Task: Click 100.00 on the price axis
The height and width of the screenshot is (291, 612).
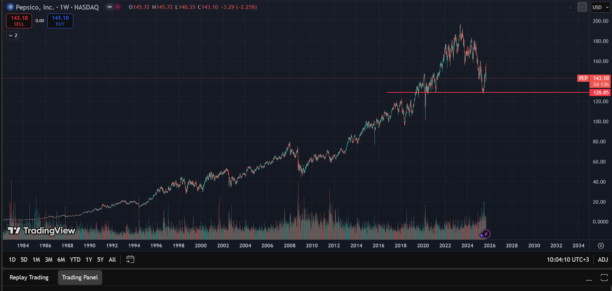Action: point(600,122)
